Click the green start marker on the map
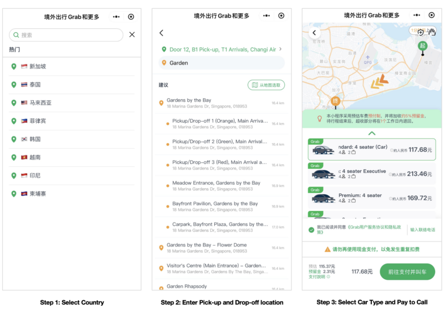This screenshot has width=444, height=313. (422, 46)
